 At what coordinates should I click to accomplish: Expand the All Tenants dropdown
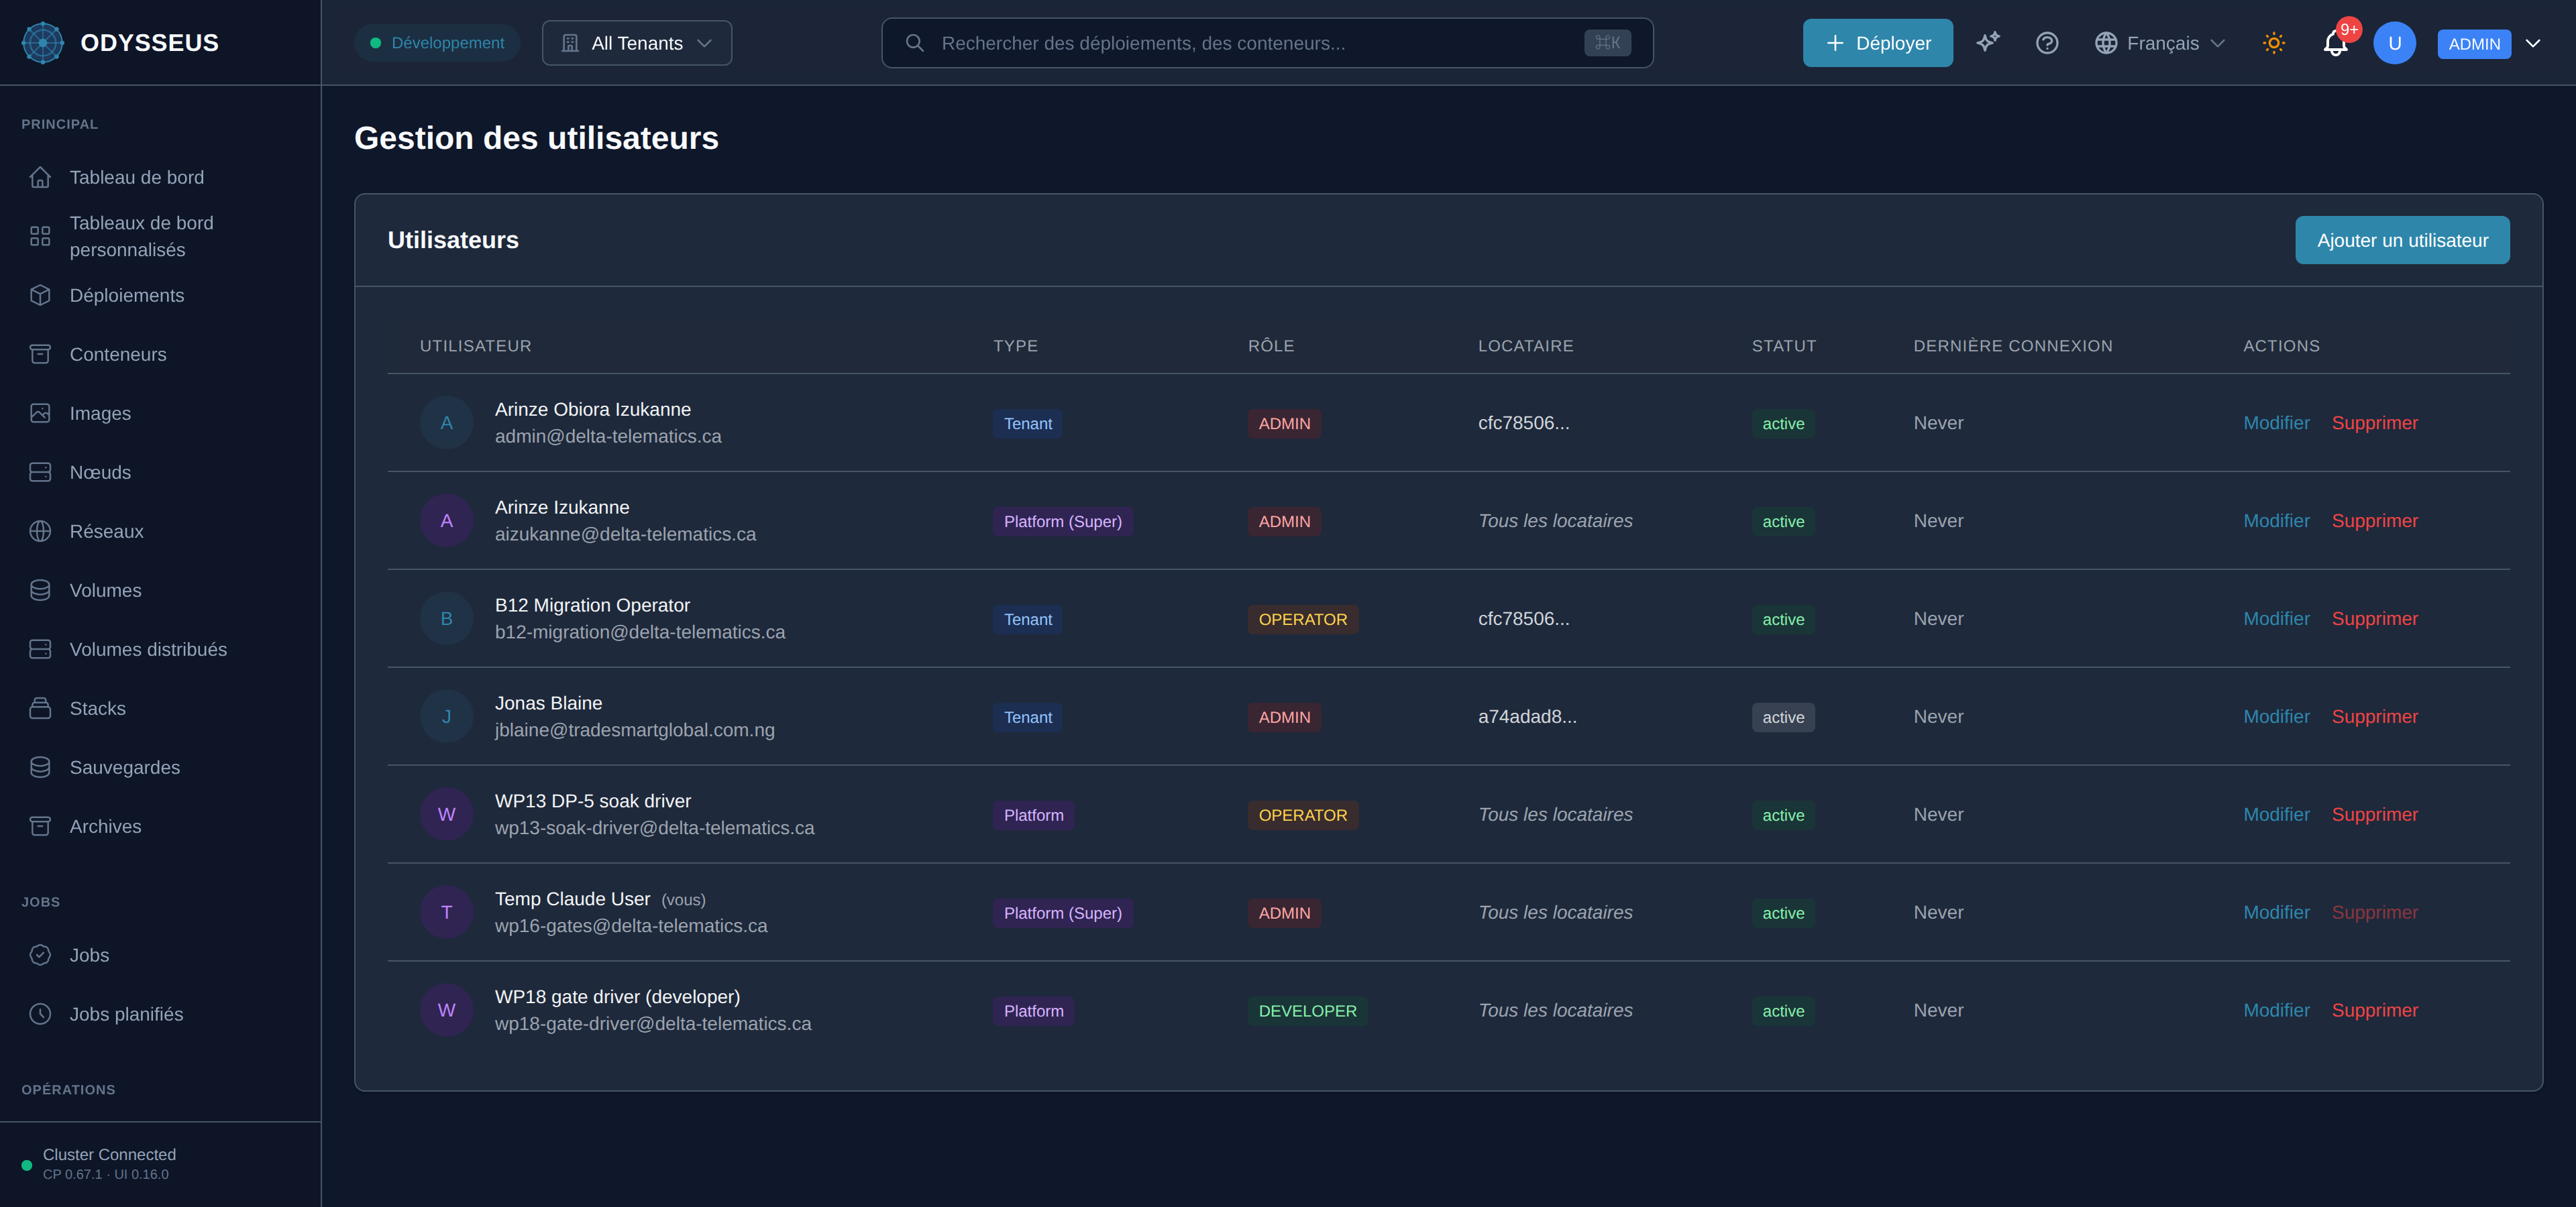[x=636, y=43]
